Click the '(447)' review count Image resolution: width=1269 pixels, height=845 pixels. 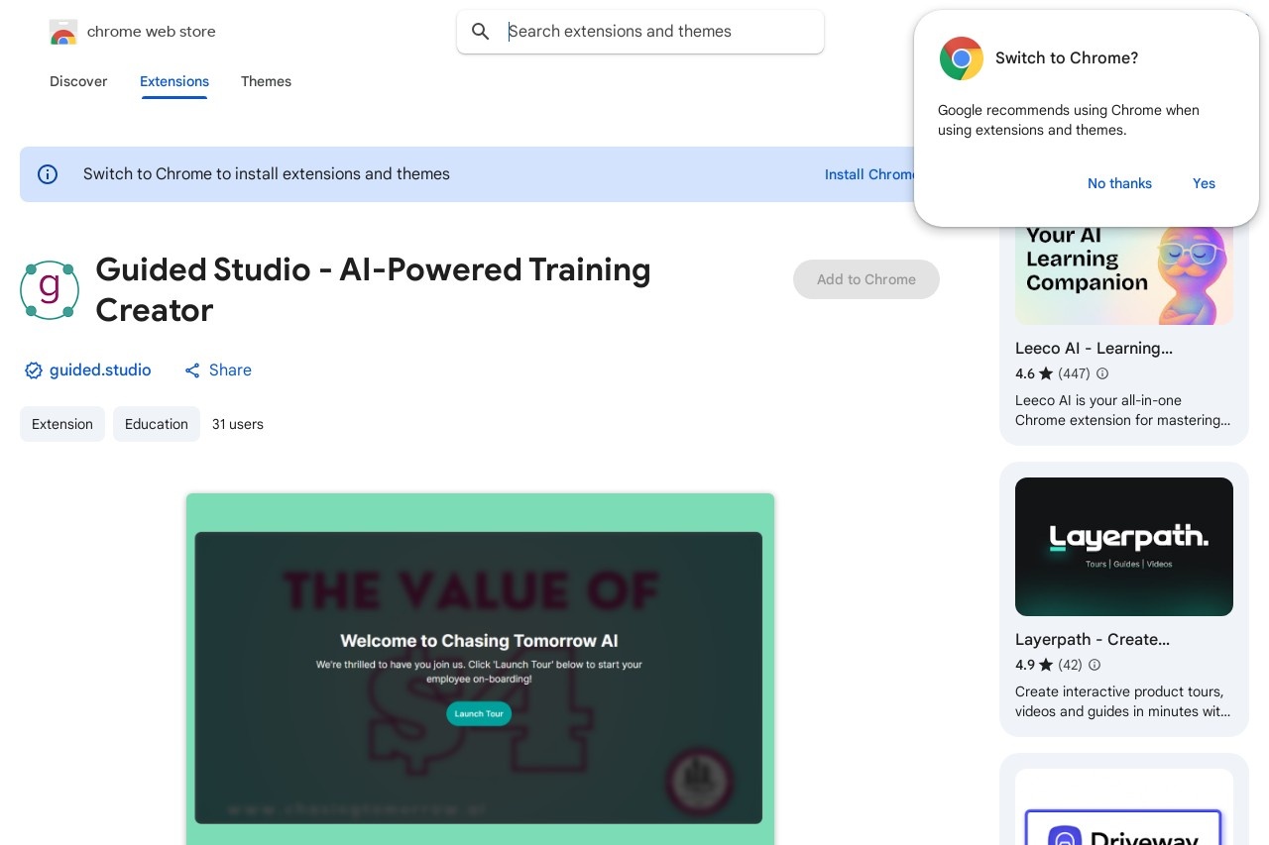pyautogui.click(x=1074, y=373)
